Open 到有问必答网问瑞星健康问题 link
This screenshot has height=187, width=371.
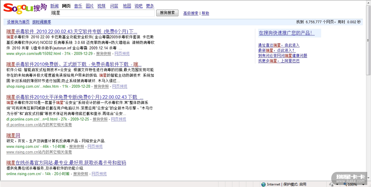click(x=283, y=56)
